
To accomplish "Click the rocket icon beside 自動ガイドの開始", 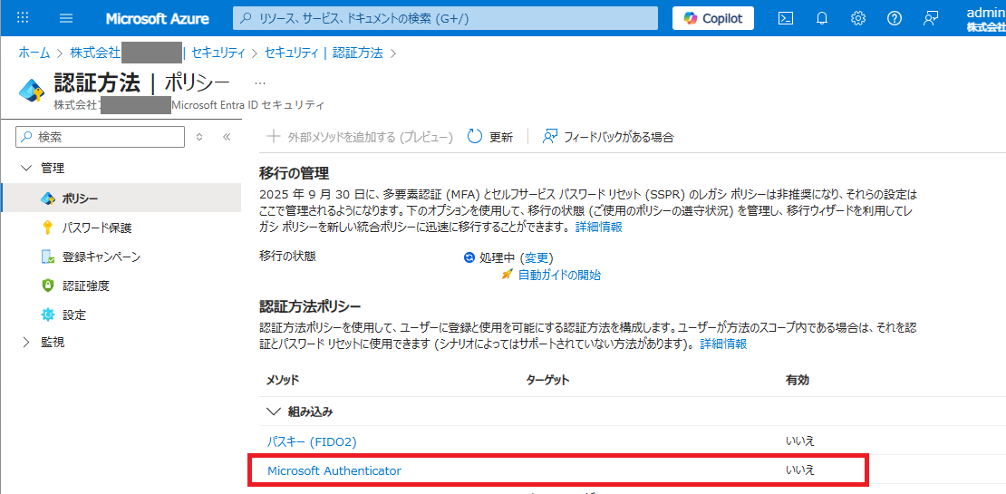I will coord(508,275).
